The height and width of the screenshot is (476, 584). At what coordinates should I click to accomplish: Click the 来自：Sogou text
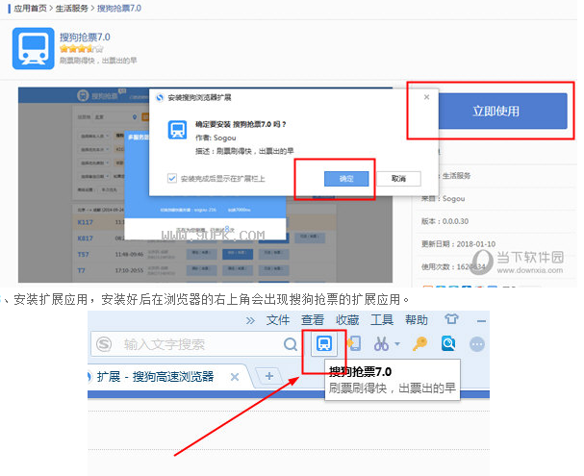pyautogui.click(x=444, y=198)
